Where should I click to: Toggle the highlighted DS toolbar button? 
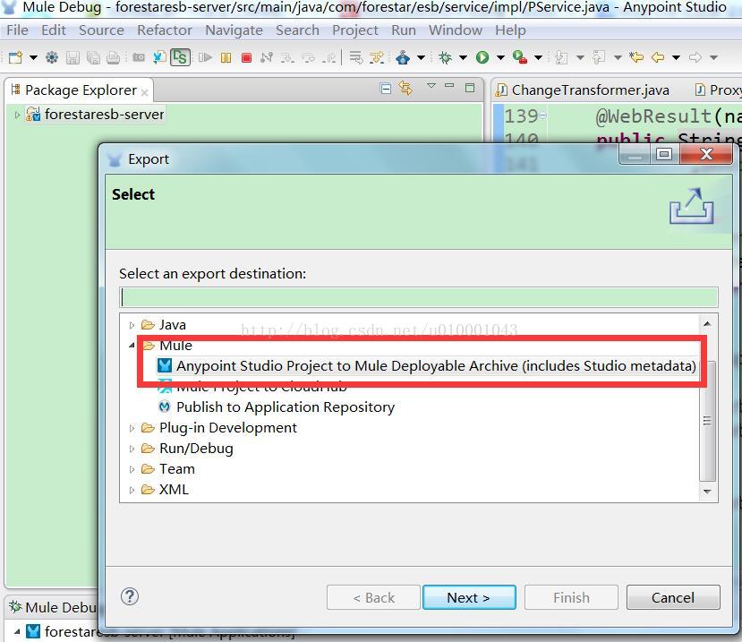180,57
